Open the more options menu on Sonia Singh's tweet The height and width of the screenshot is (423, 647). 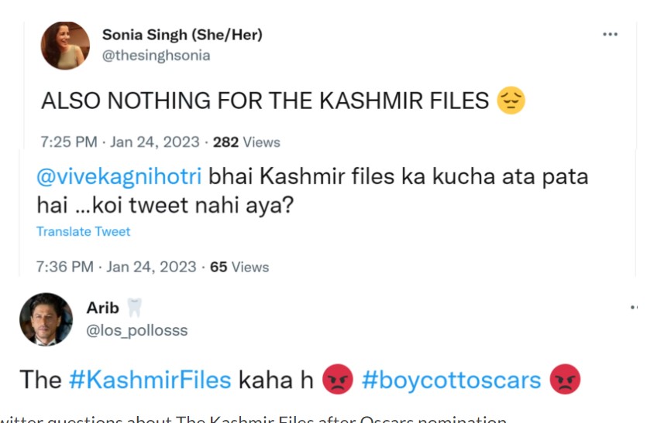coord(611,35)
